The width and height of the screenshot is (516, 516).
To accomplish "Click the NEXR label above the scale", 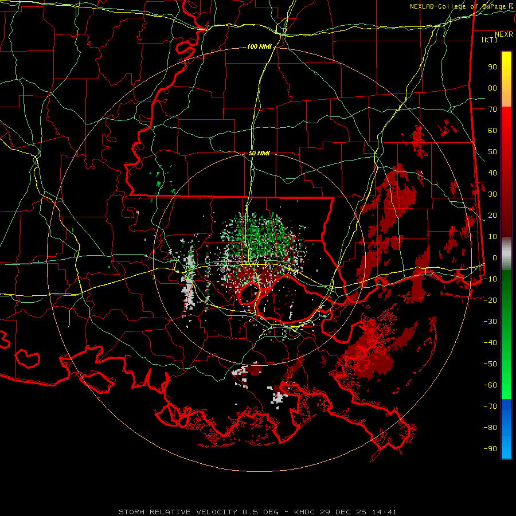I will click(504, 34).
